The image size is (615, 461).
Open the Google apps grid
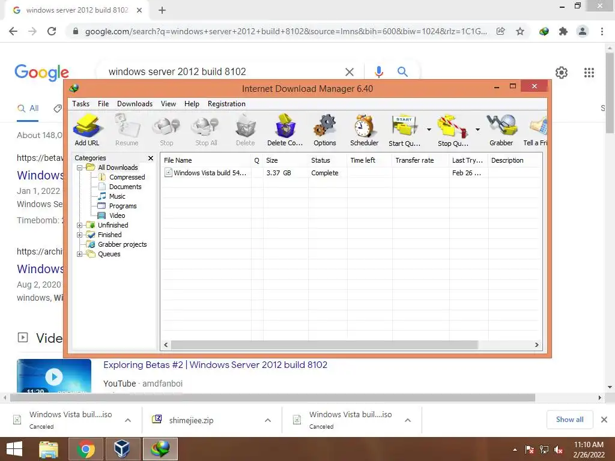(x=589, y=73)
